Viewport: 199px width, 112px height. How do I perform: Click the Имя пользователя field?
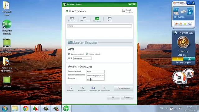95,75
